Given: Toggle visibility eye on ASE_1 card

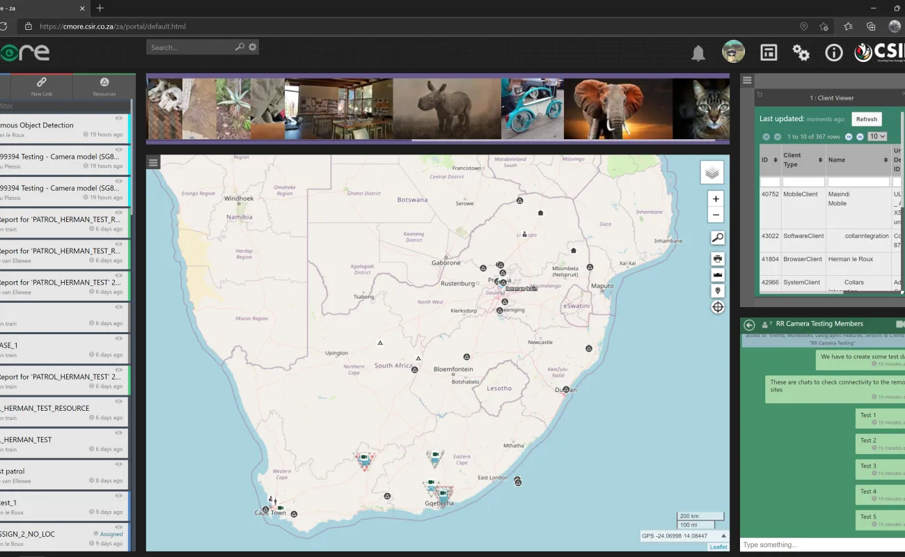Looking at the screenshot, I should 119,338.
